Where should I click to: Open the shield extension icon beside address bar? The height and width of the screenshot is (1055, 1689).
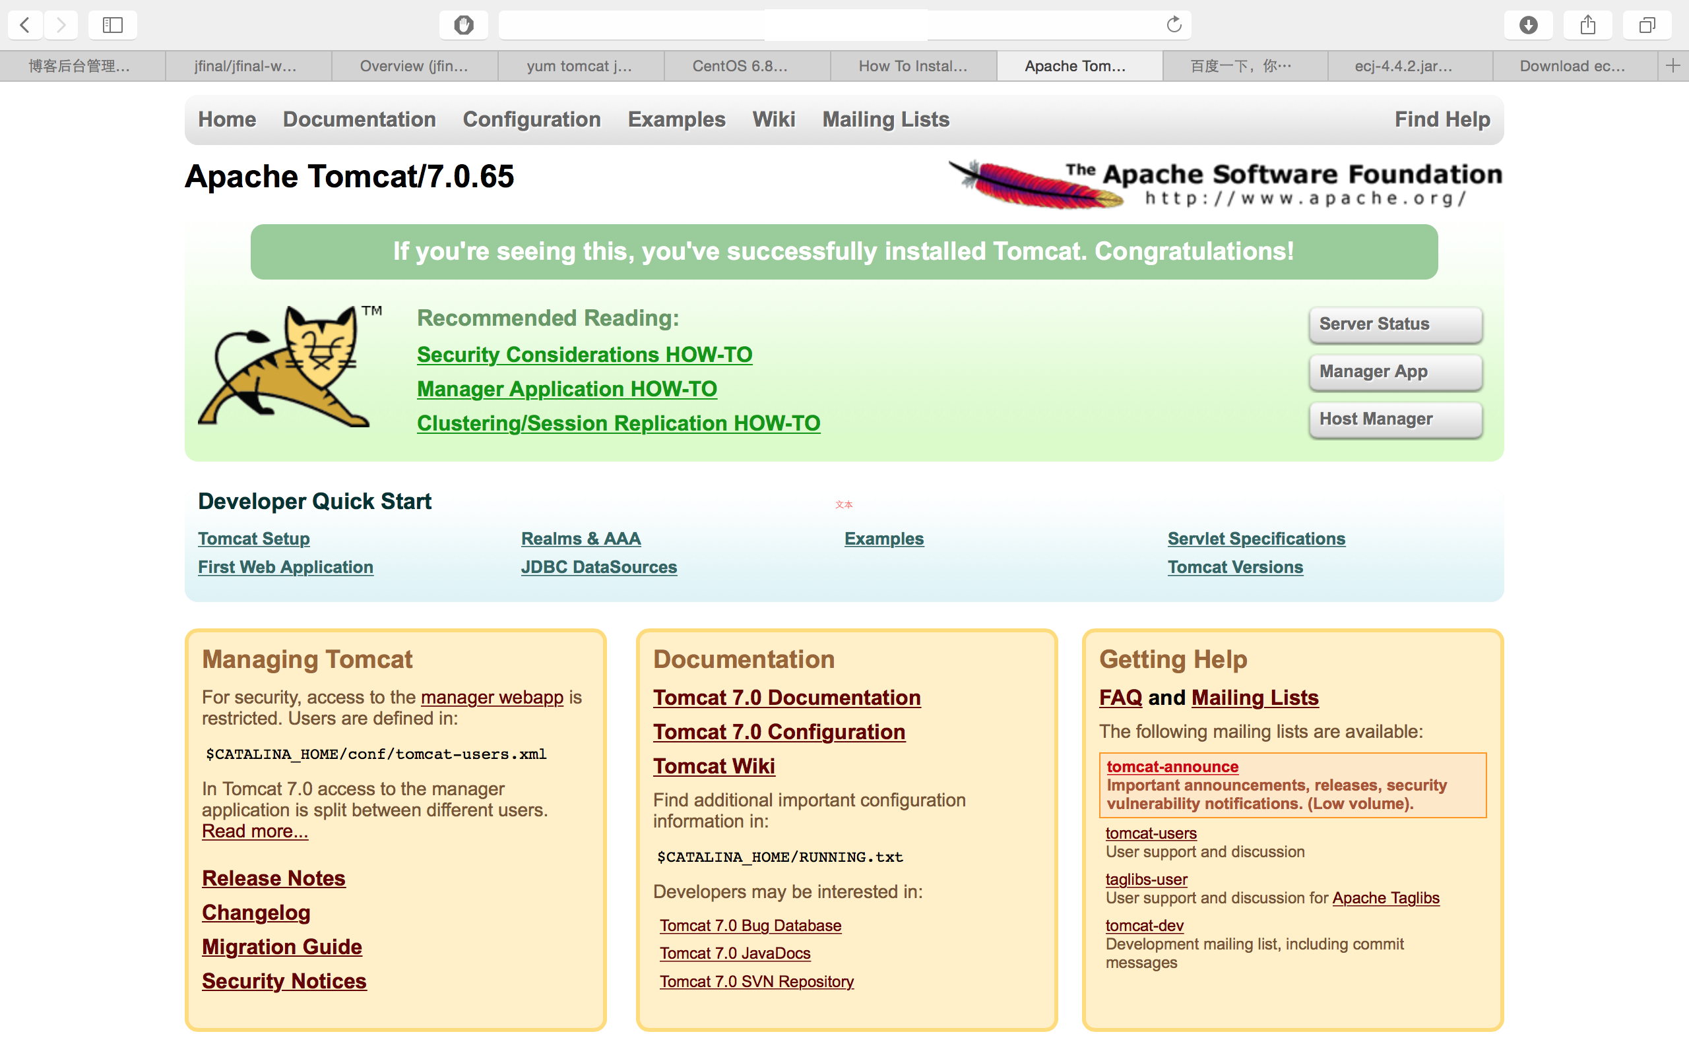coord(463,25)
